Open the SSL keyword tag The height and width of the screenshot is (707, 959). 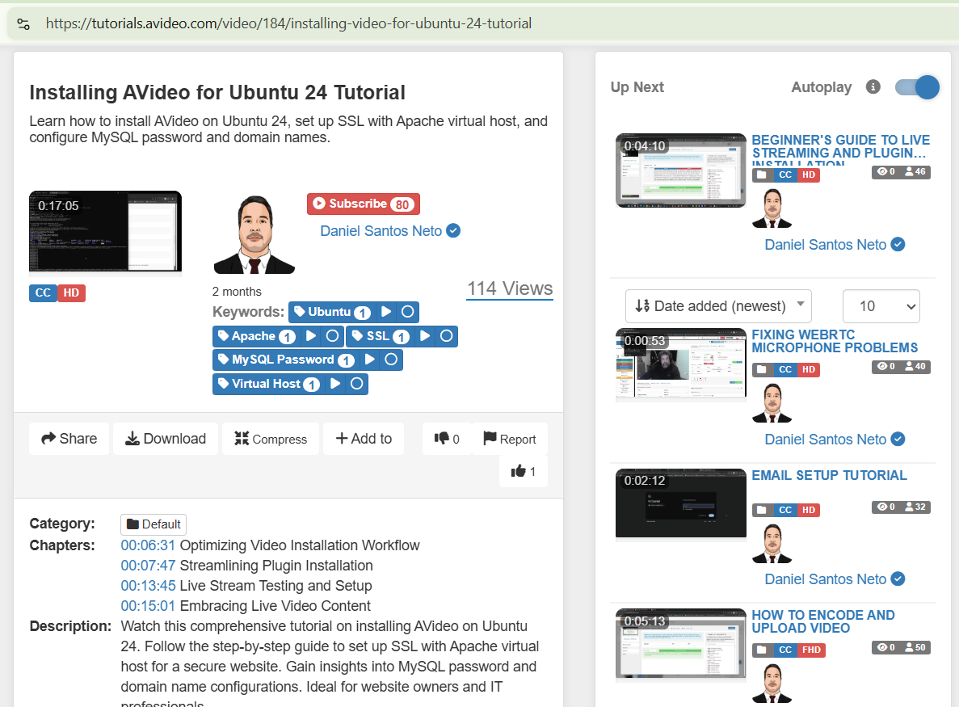coord(381,336)
